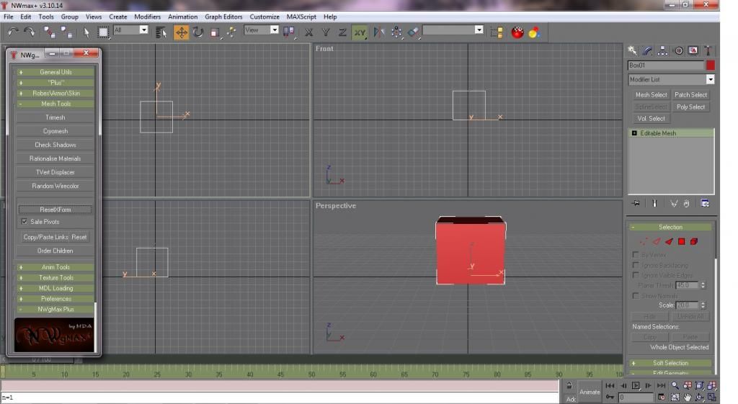The width and height of the screenshot is (738, 404).
Task: Activate the Pan hand tool
Action: pyautogui.click(x=688, y=397)
